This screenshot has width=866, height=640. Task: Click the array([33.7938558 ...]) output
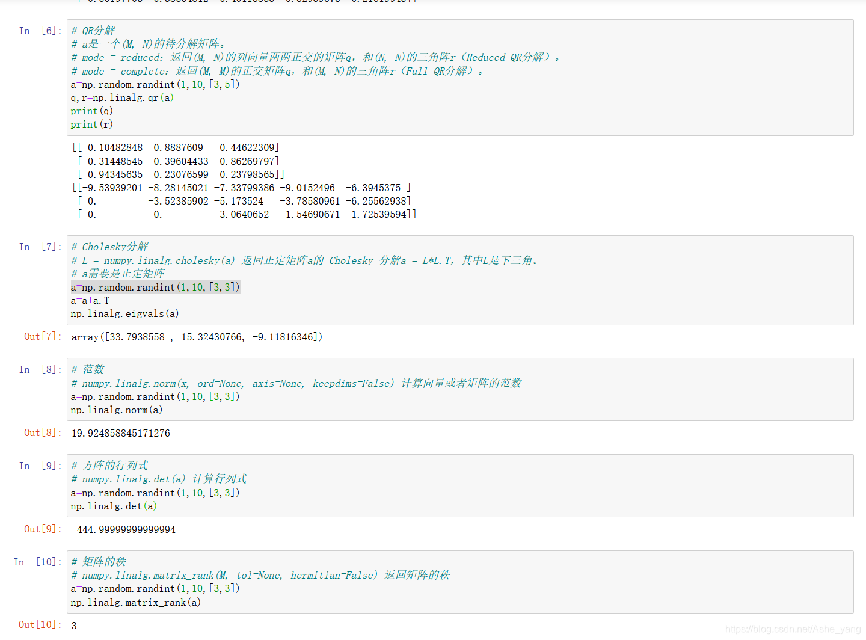pyautogui.click(x=197, y=337)
